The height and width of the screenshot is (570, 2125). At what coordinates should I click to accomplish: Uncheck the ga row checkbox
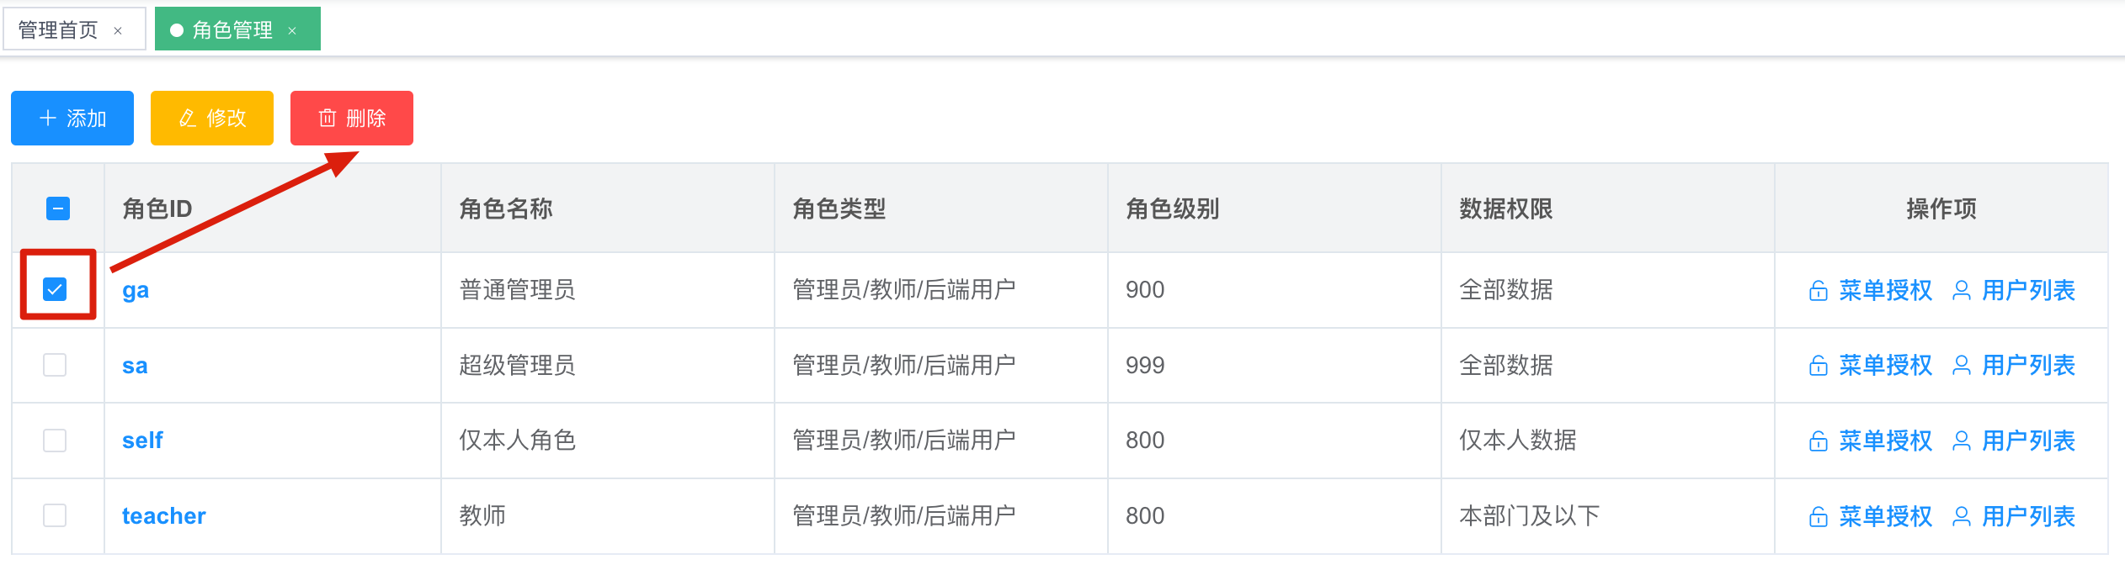click(55, 289)
